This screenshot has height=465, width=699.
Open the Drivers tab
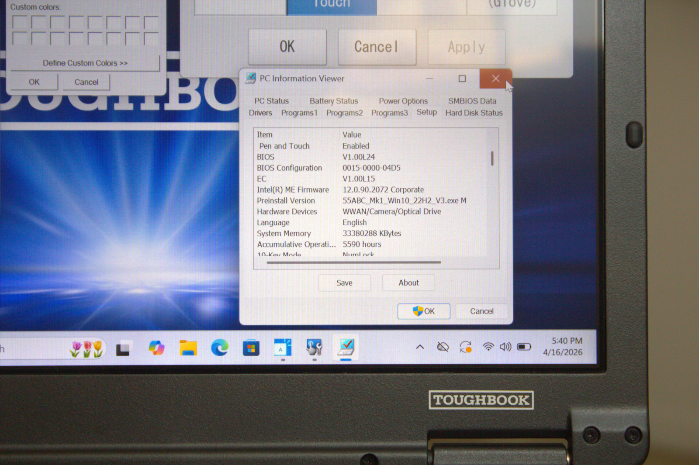click(260, 113)
